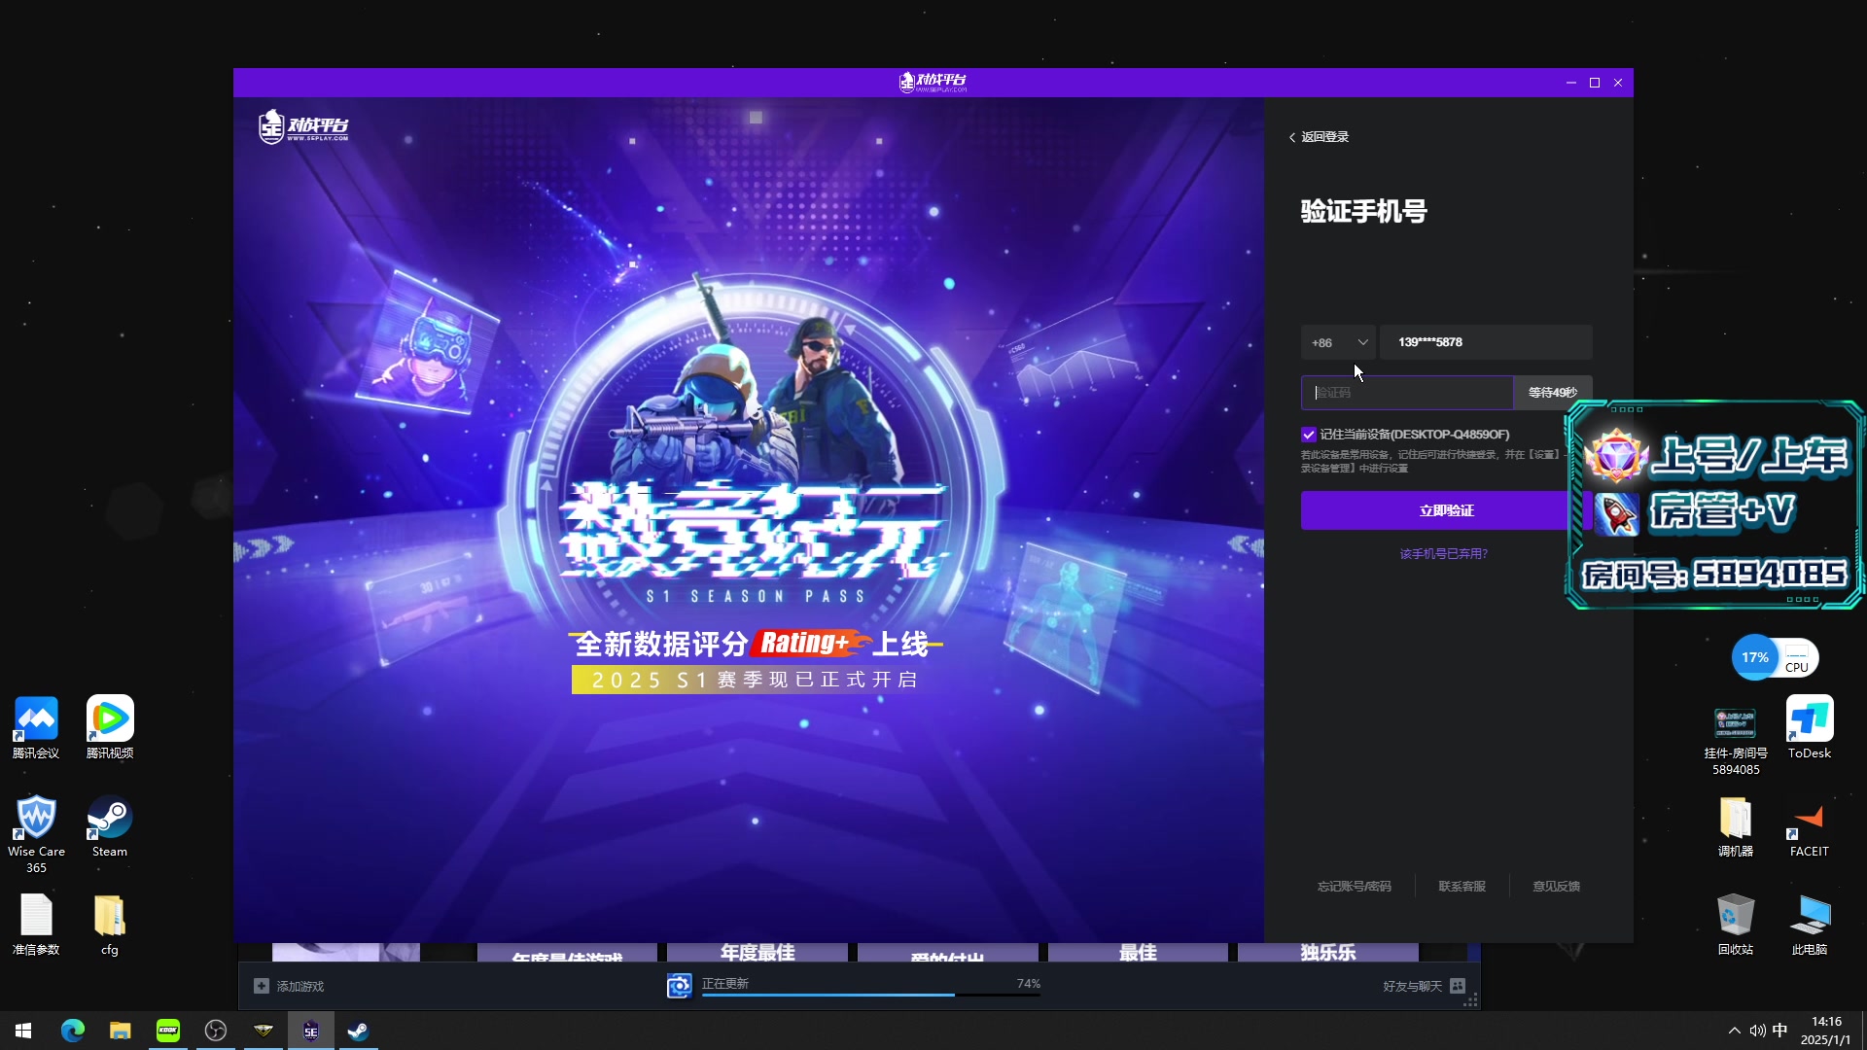This screenshot has width=1867, height=1050.
Task: Open 意见反馈 link
Action: (x=1556, y=887)
